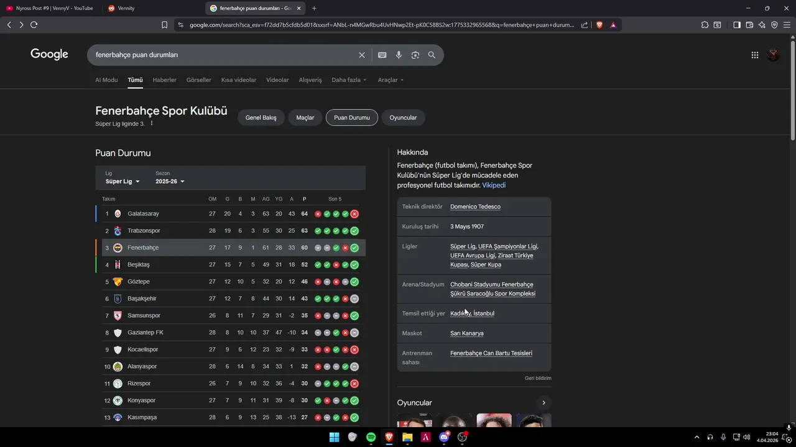
Task: Click the Beşiktaş team name
Action: pos(139,264)
